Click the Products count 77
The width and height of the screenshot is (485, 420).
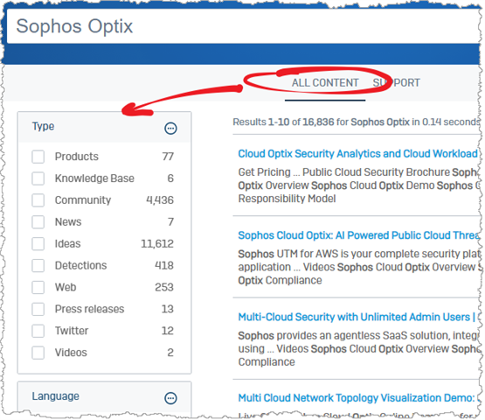tap(168, 157)
